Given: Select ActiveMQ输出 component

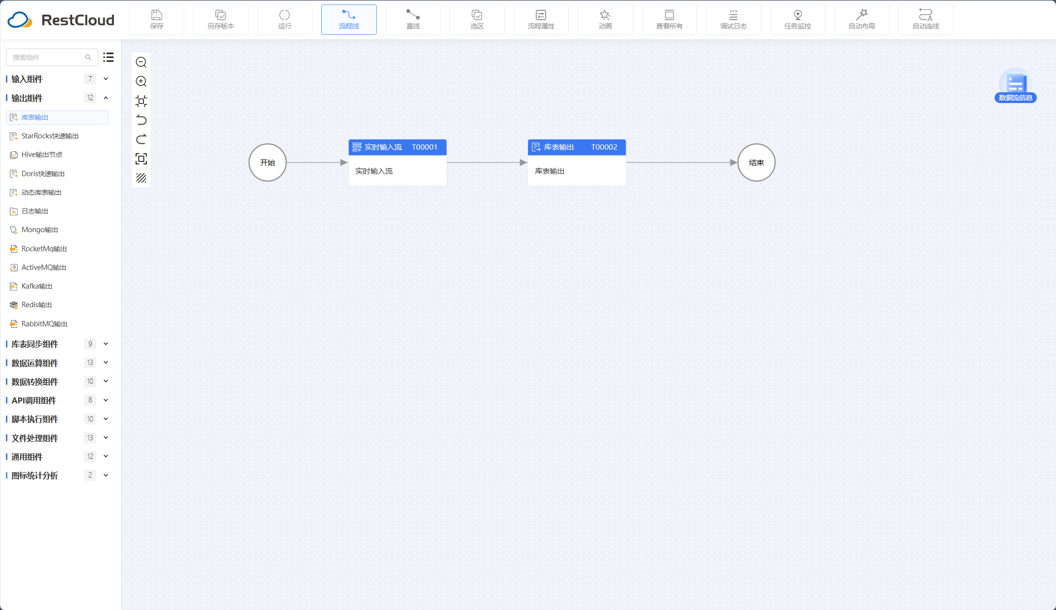Looking at the screenshot, I should coord(57,267).
